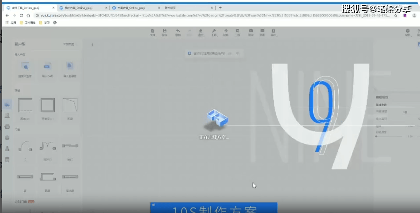Click the Save (保存) toolbar icon
The width and height of the screenshot is (420, 213).
tap(165, 31)
